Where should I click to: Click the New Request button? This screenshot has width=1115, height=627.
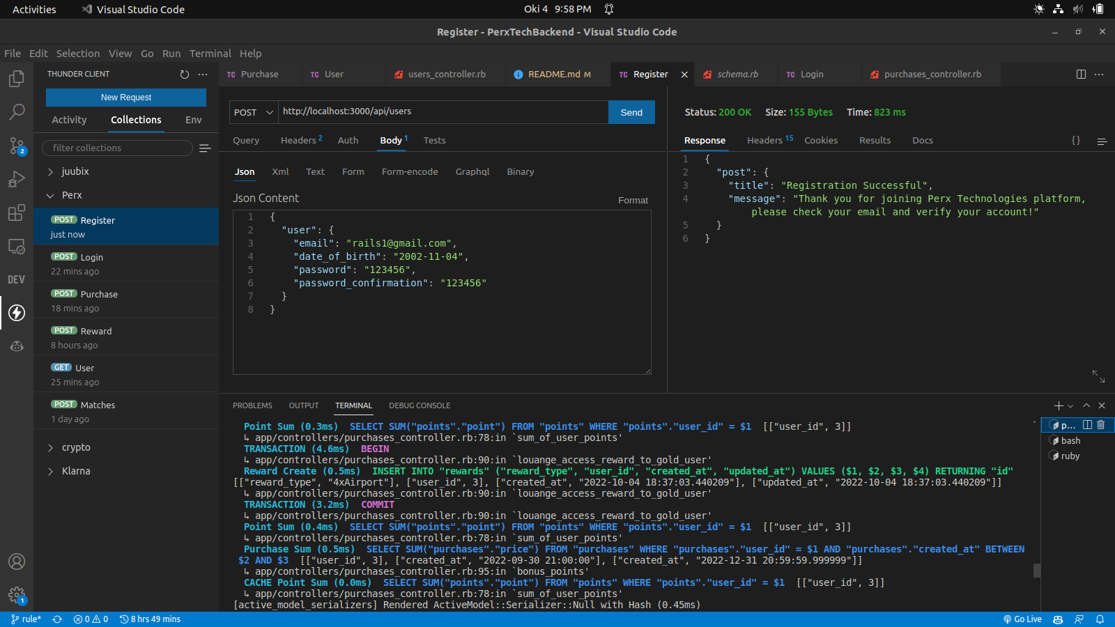point(126,98)
